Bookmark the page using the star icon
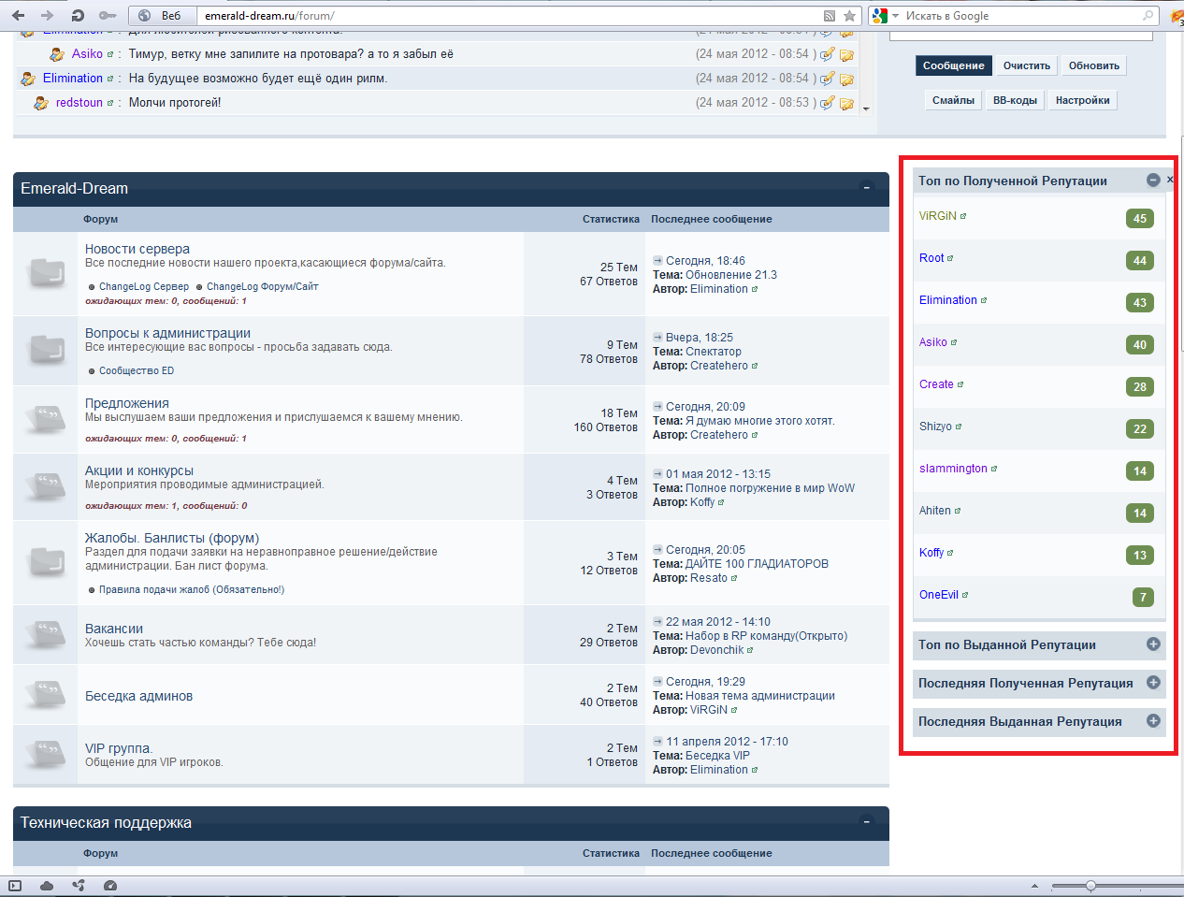Screen dimensions: 1184x897 click(849, 16)
